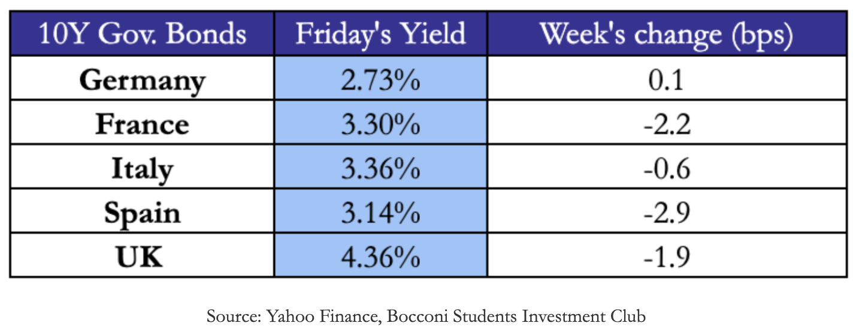Select the Italy row label

coord(143,169)
